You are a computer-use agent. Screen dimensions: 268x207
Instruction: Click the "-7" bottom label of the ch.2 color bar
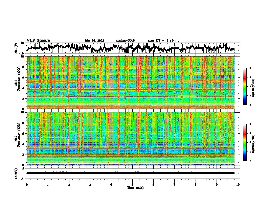(249, 161)
